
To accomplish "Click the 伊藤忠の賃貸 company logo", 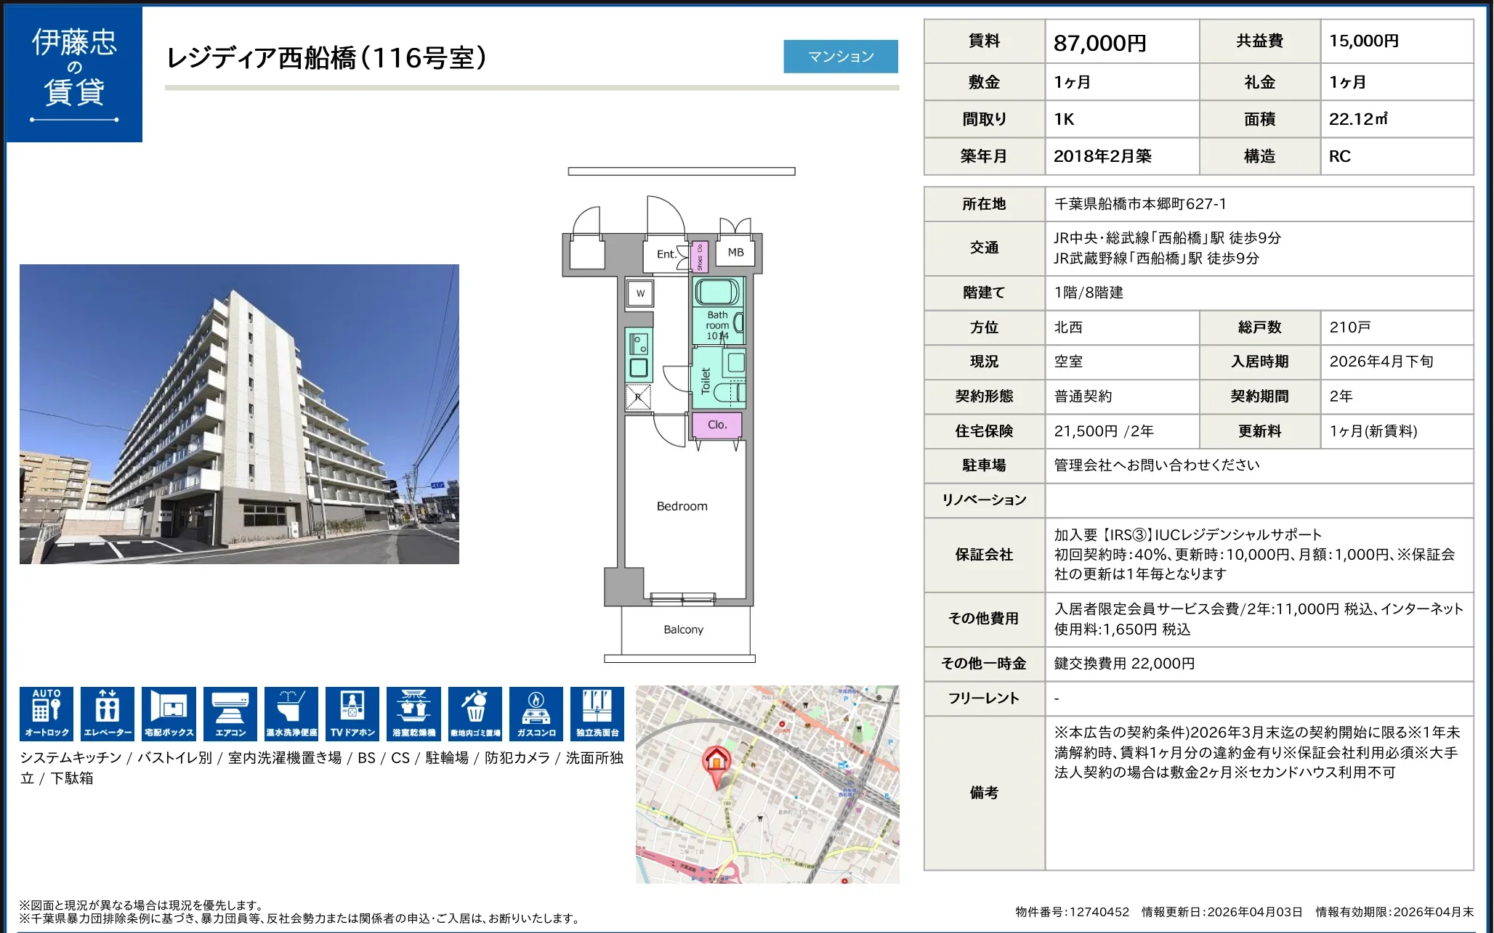I will tap(73, 73).
